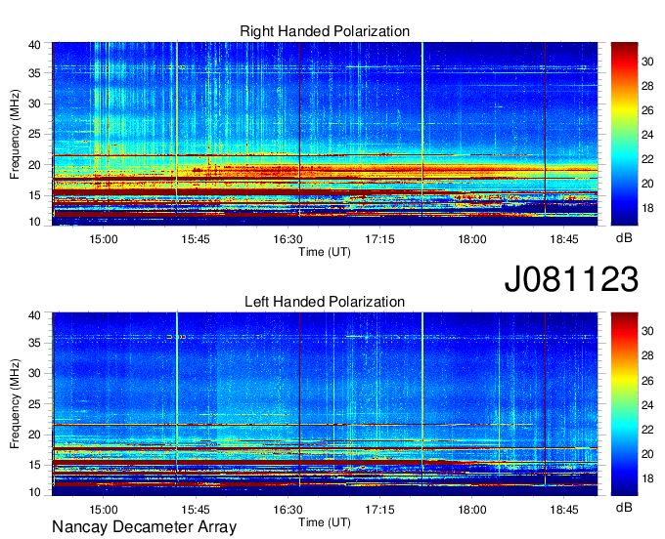Screen dimensions: 665x539
Task: Click the 30 MHz tick of Left Handed plot
Action: (x=34, y=373)
